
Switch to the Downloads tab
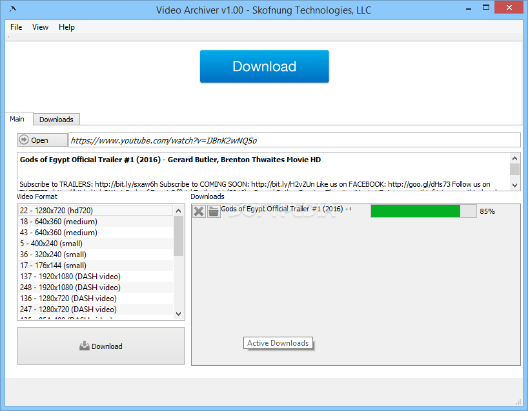(x=56, y=120)
